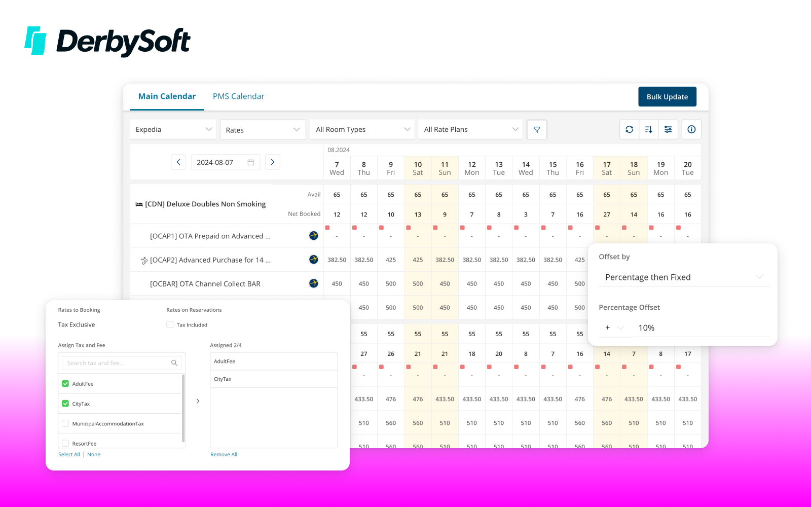The width and height of the screenshot is (811, 507).
Task: Go to previous date with left arrow
Action: pyautogui.click(x=178, y=162)
